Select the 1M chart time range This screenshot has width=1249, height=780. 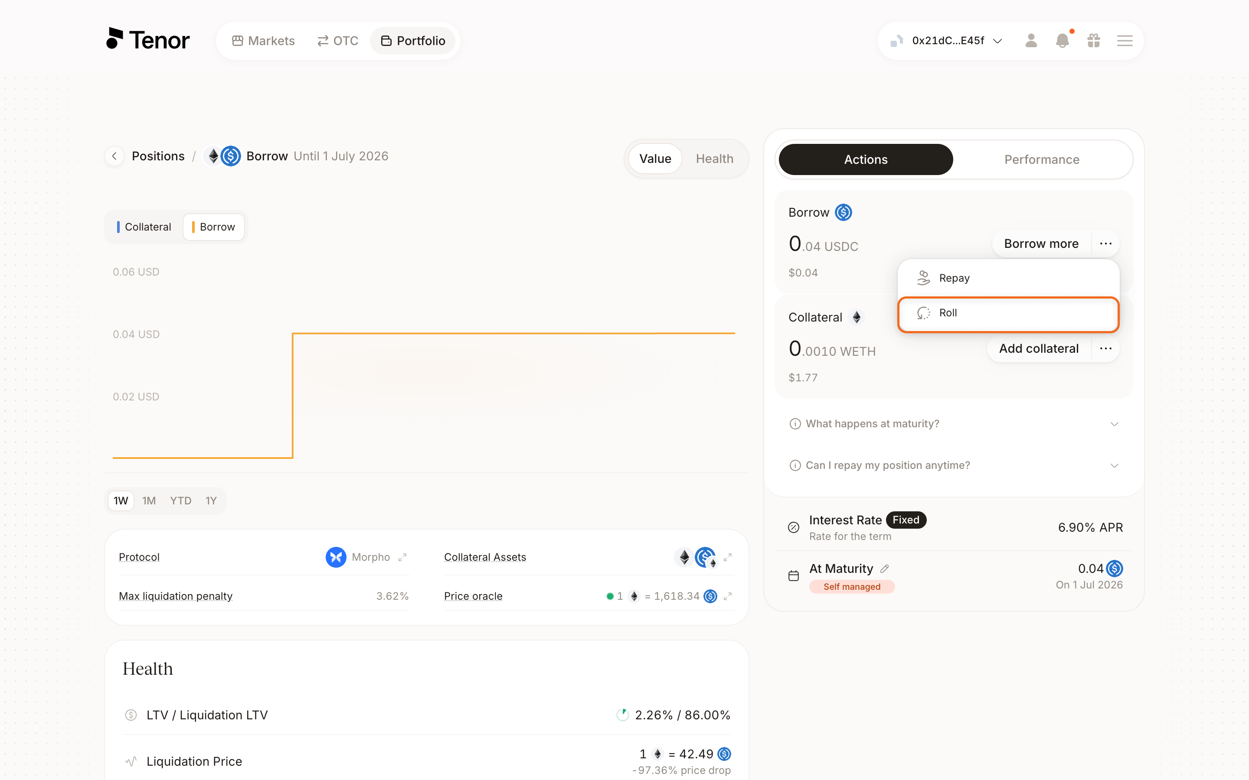pos(149,500)
